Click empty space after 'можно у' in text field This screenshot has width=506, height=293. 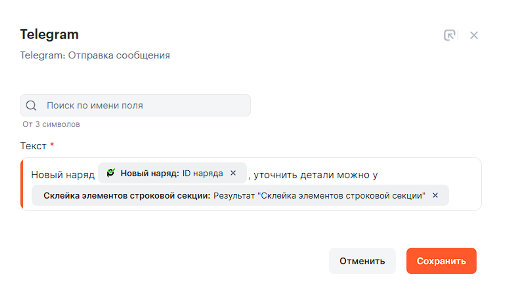pyautogui.click(x=427, y=175)
